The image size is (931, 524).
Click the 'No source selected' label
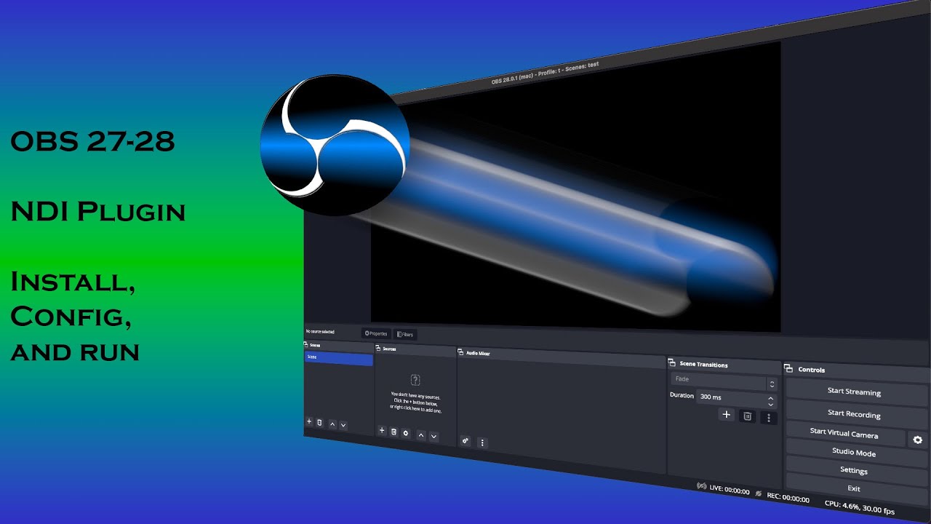(x=320, y=332)
